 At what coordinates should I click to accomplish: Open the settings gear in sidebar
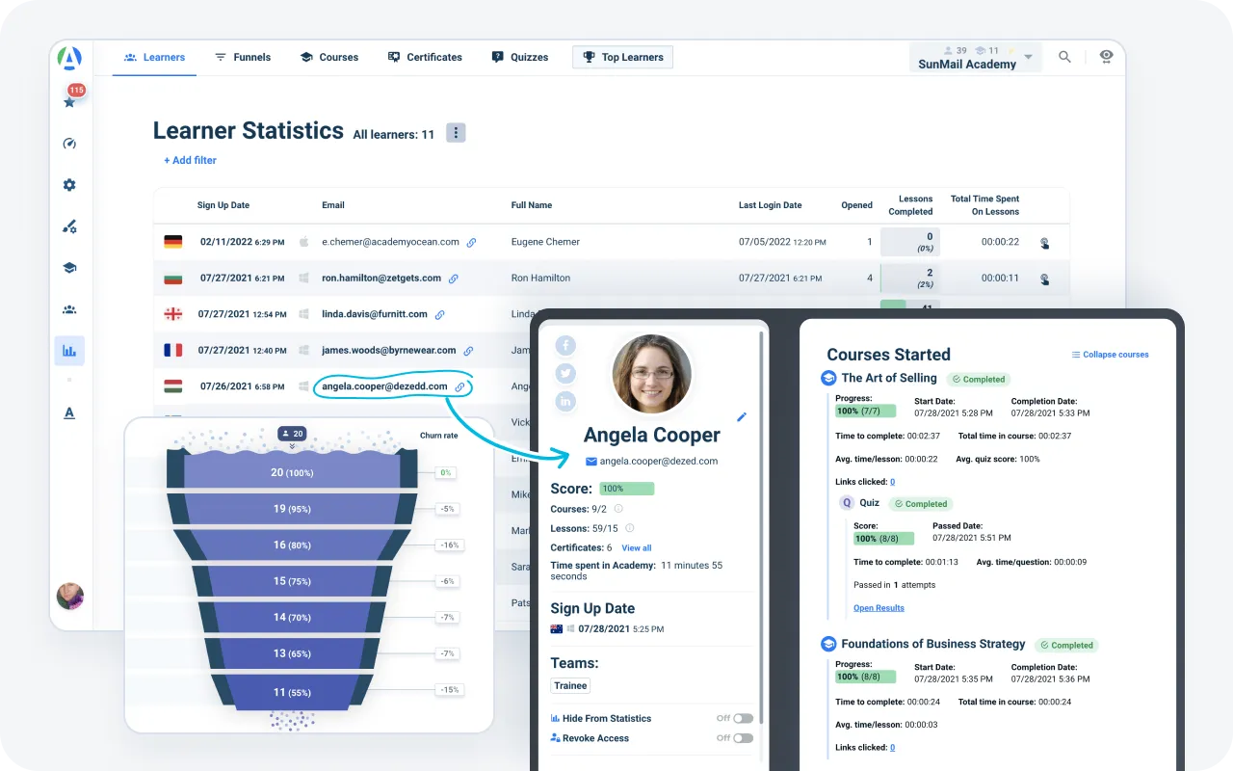coord(69,185)
